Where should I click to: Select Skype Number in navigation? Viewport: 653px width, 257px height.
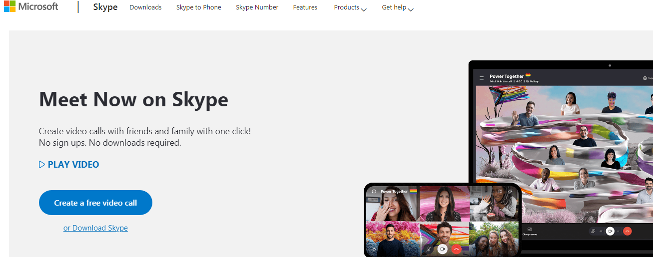pyautogui.click(x=257, y=7)
